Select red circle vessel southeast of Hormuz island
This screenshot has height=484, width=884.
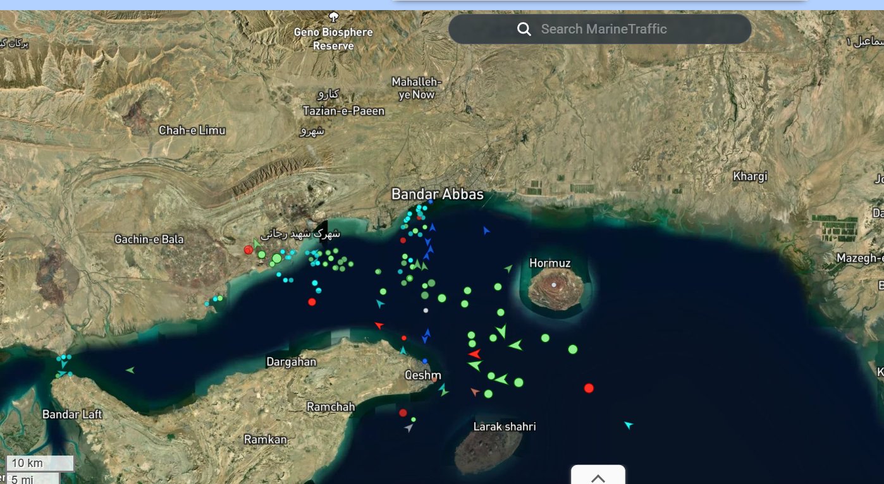[589, 388]
